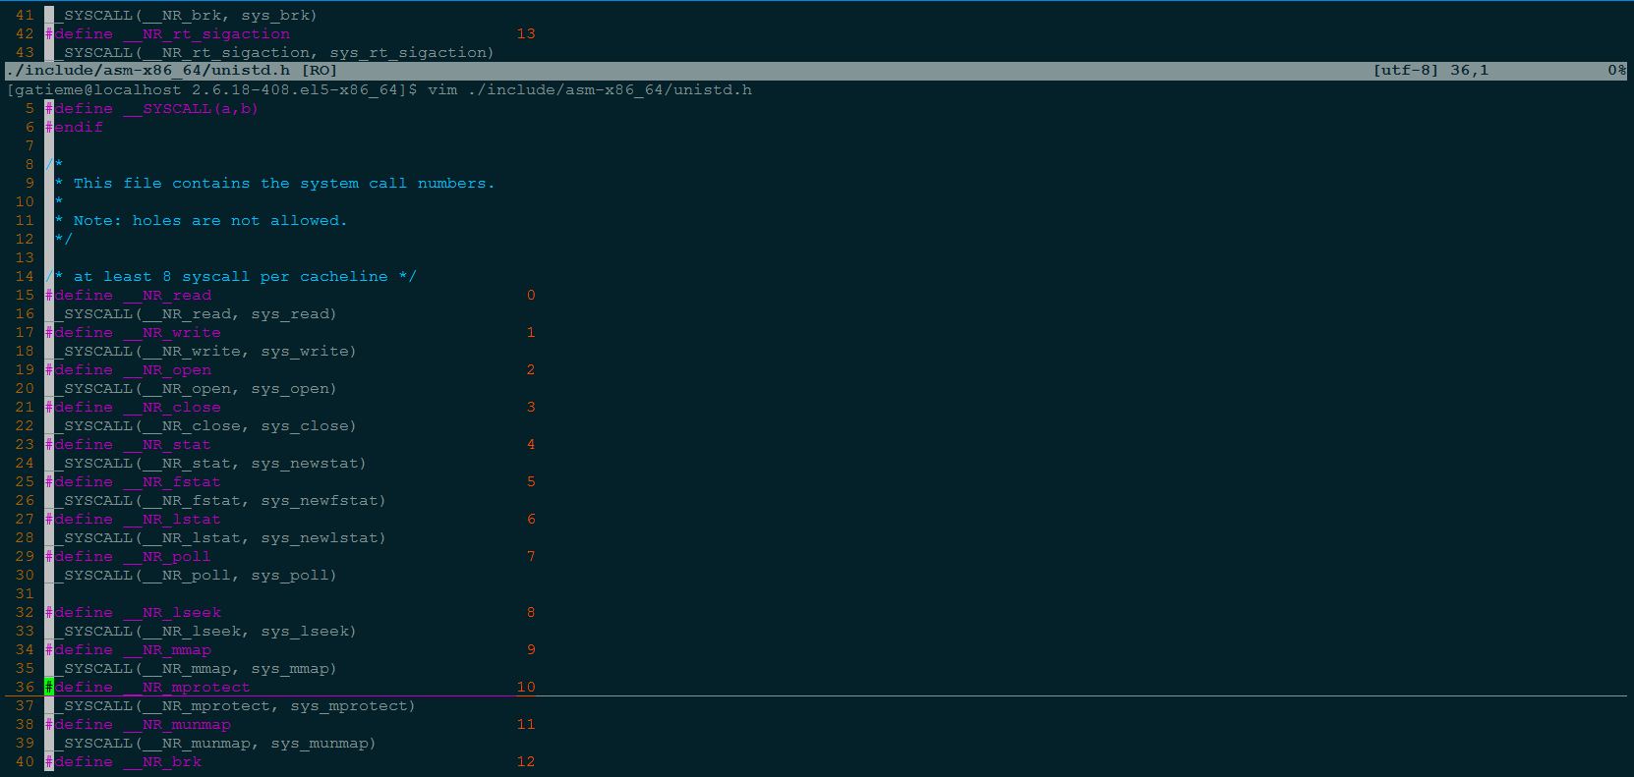The height and width of the screenshot is (777, 1634).
Task: Click "#define __NR_rt_sigaction" definition text
Action: click(x=167, y=33)
